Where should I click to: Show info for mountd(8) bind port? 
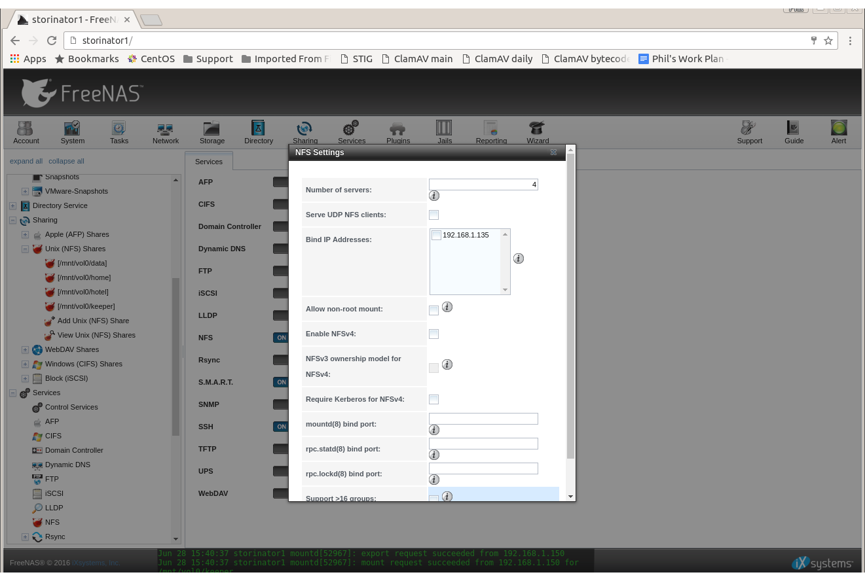click(x=434, y=430)
